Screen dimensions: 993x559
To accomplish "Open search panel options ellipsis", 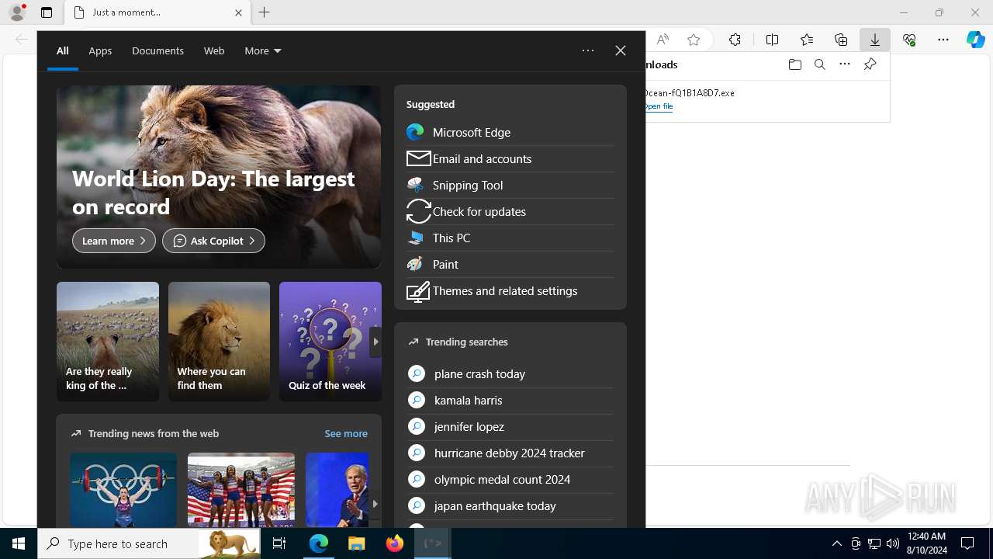I will coord(588,50).
